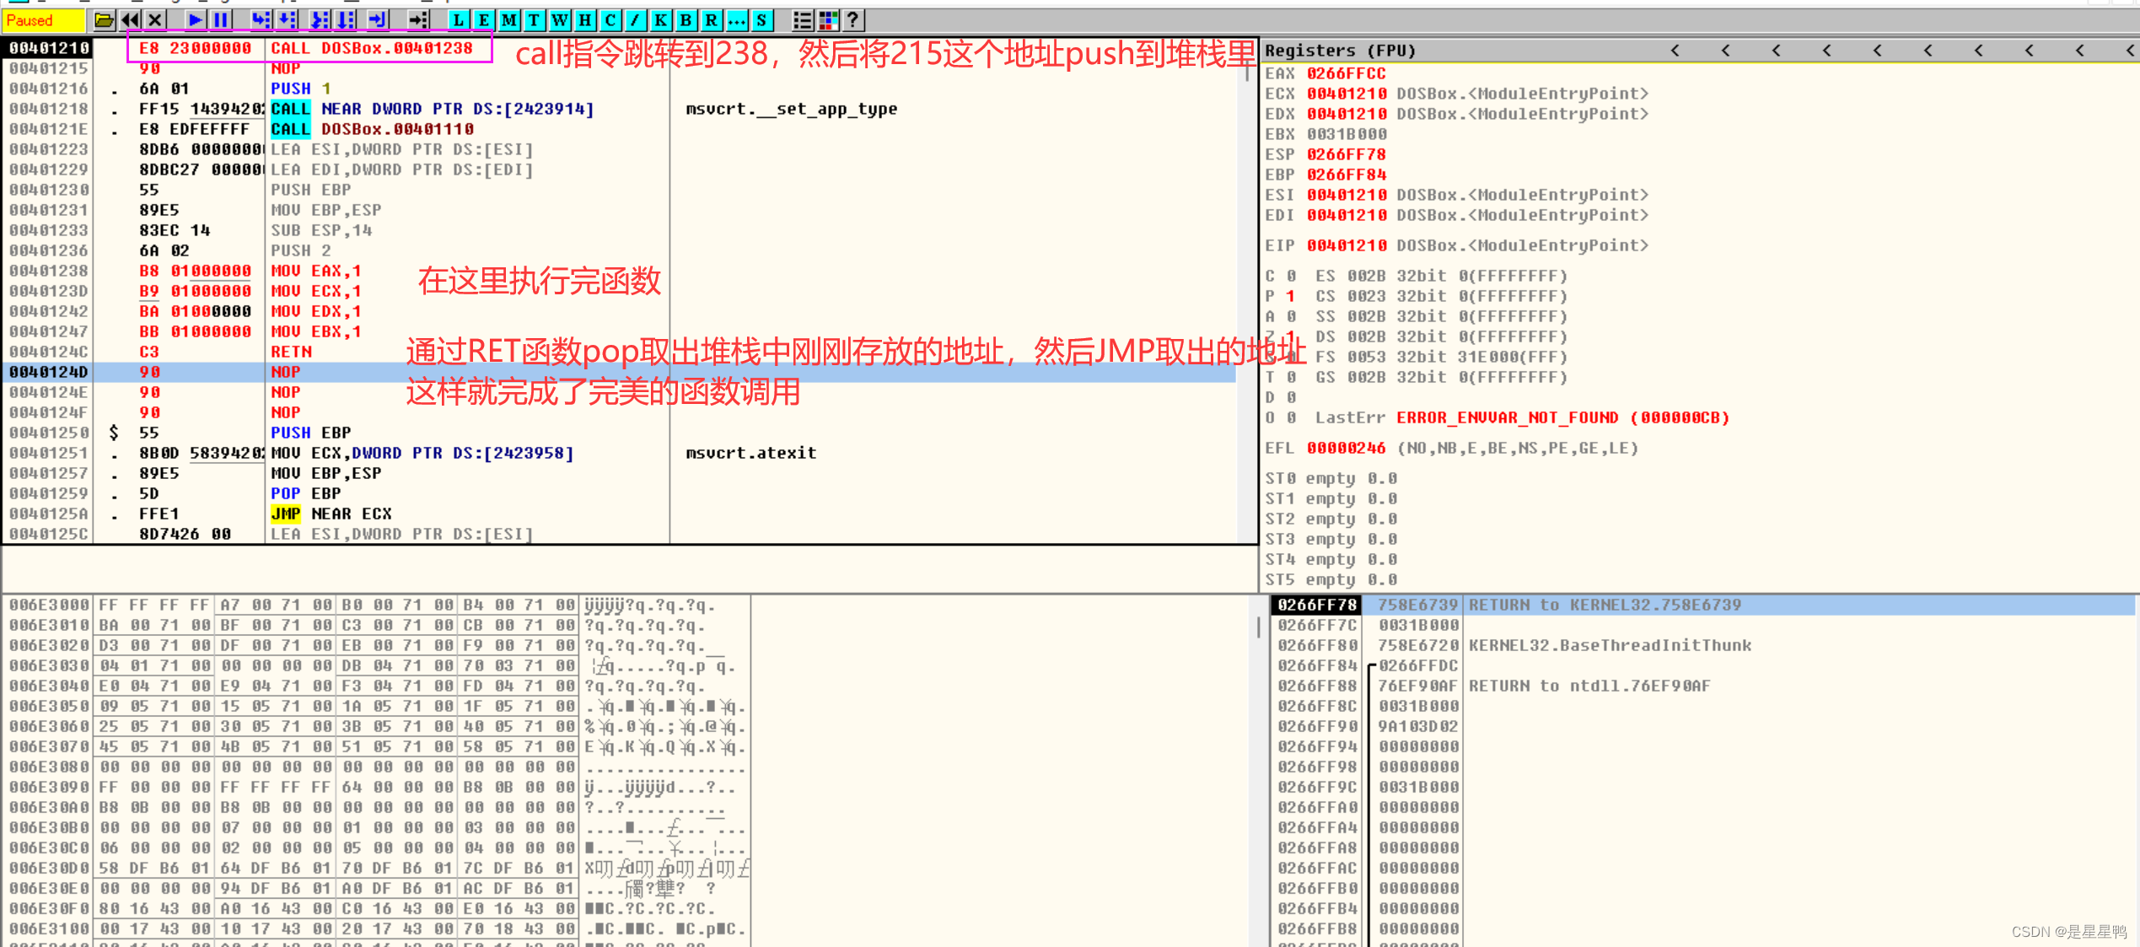Viewport: 2140px width, 947px height.
Task: Select stack row KERNEL32.BaseThreadInitThunk
Action: click(1703, 645)
